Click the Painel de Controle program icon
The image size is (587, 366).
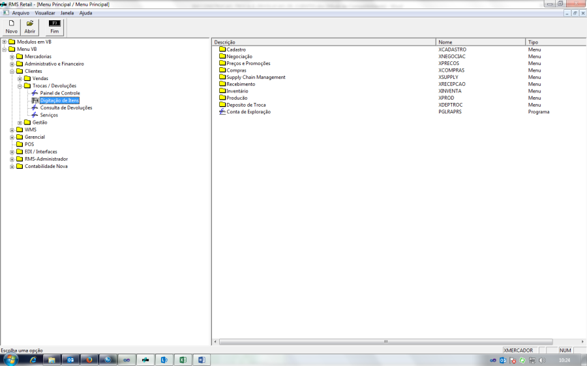click(x=35, y=93)
